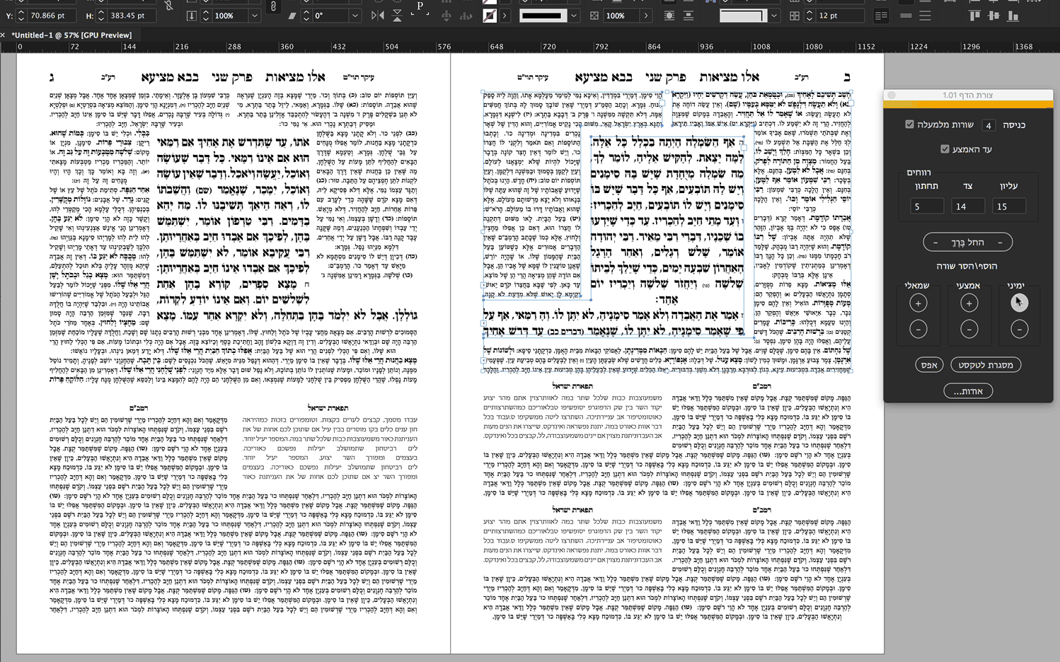
Task: Open the stroke style dropdown
Action: (x=574, y=16)
